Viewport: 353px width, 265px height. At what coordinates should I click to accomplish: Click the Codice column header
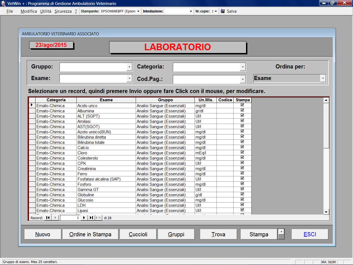click(x=225, y=100)
